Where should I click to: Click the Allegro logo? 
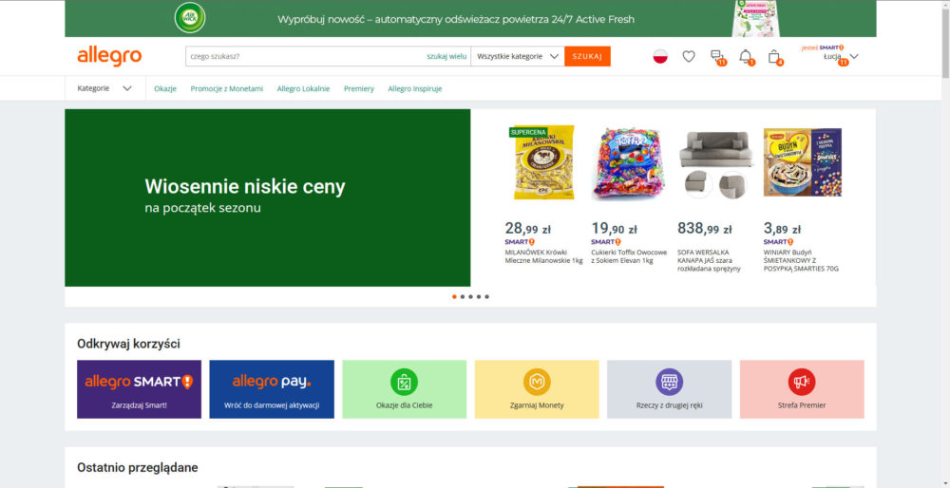coord(109,56)
